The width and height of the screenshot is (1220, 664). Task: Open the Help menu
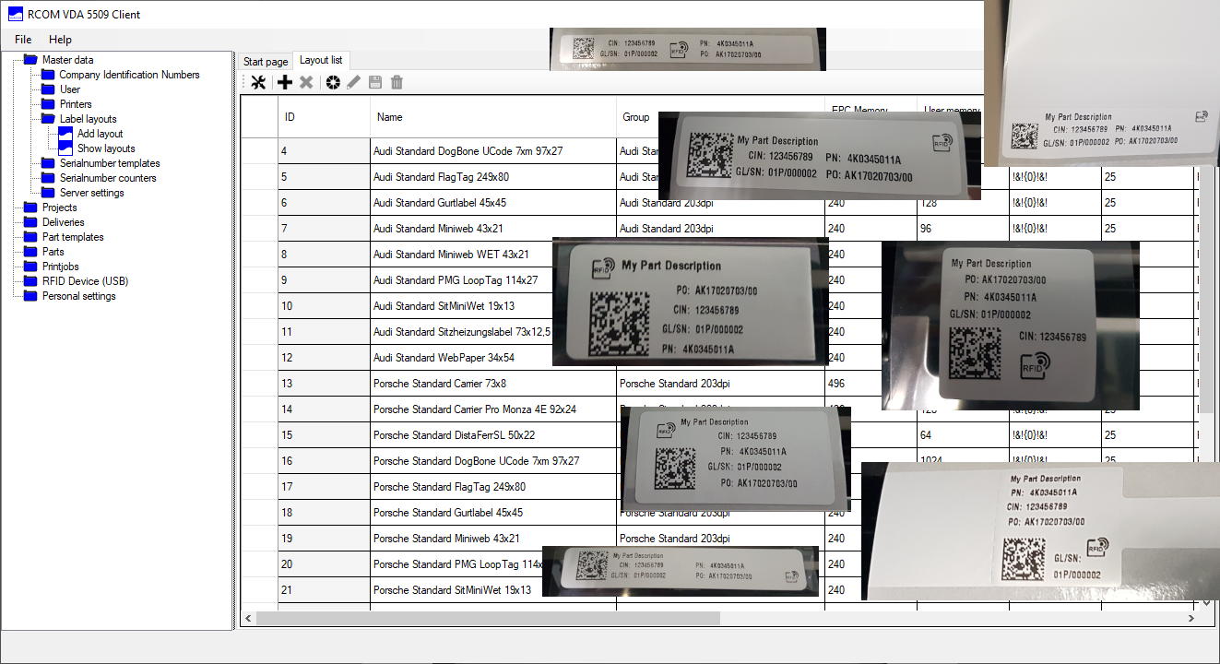(x=60, y=40)
